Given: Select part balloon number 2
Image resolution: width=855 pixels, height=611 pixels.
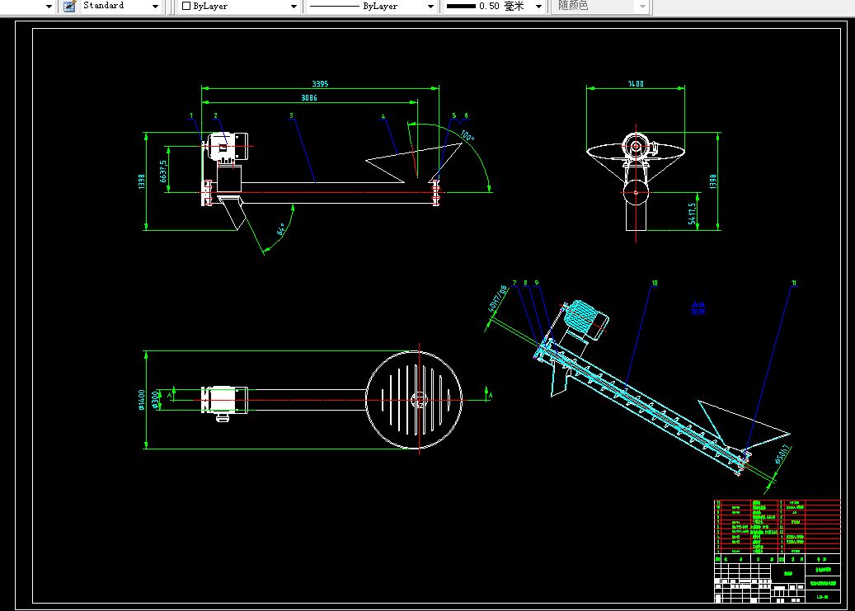Looking at the screenshot, I should (x=215, y=115).
